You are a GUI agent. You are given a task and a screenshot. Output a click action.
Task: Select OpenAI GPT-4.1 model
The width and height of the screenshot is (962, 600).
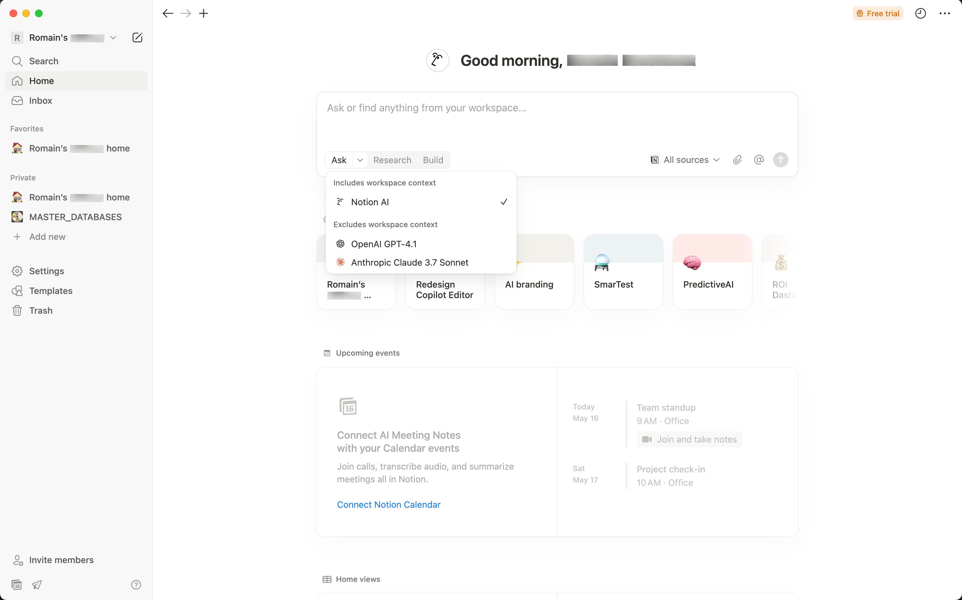(x=421, y=244)
